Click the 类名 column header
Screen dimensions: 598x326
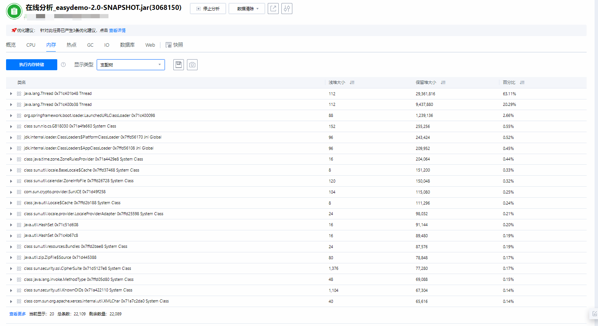tap(22, 82)
